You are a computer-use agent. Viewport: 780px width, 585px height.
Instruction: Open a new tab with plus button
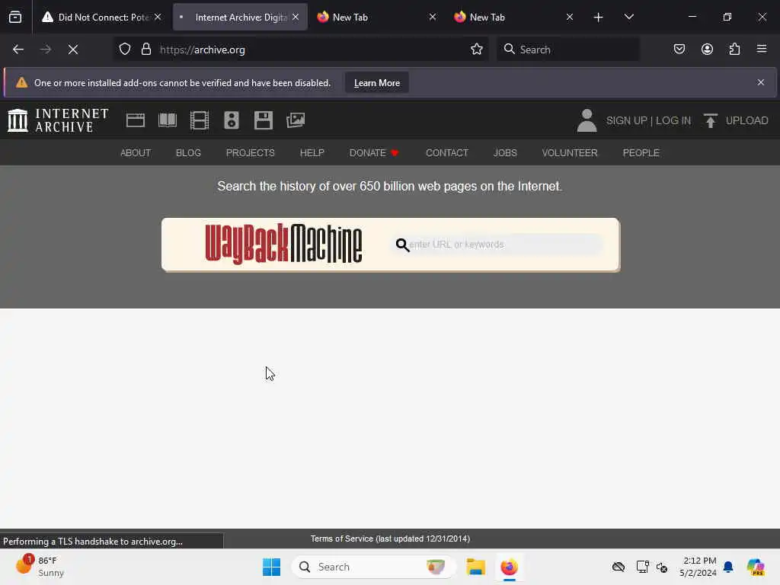599,18
